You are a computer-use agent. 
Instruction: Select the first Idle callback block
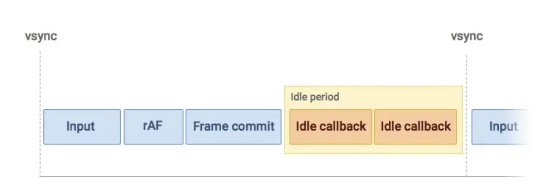pos(331,127)
